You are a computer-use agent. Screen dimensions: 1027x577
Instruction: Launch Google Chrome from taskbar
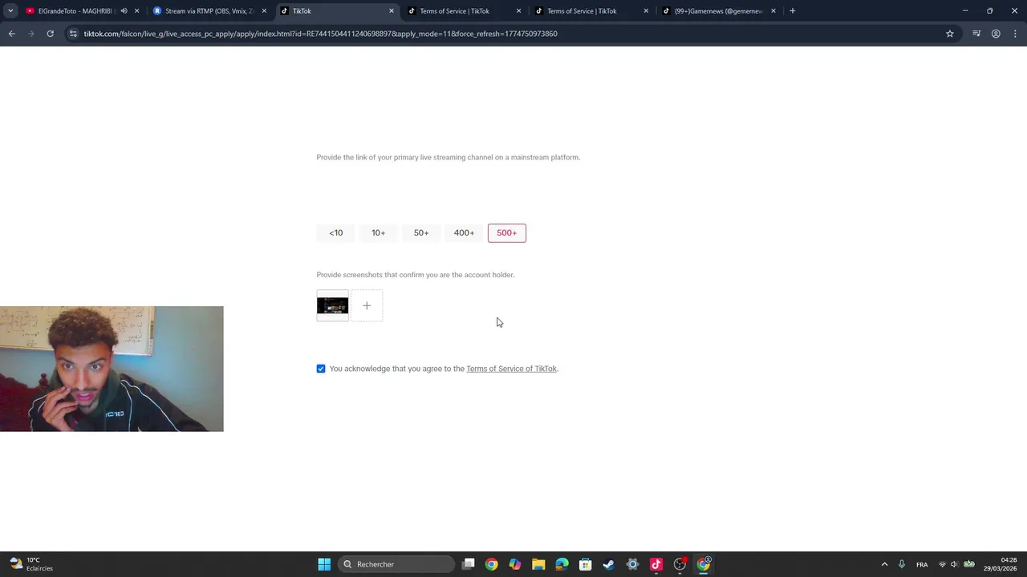[x=492, y=564]
